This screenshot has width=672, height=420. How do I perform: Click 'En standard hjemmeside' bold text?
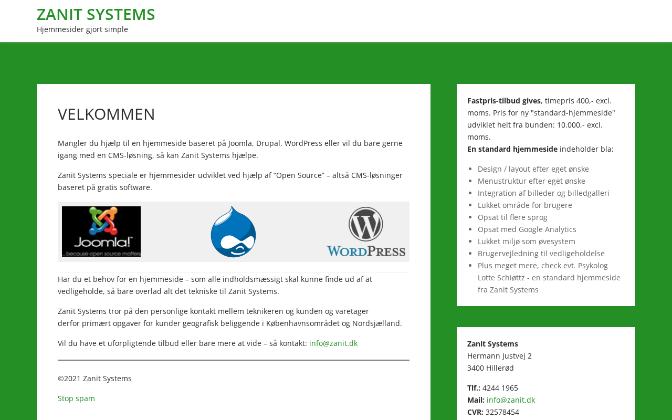pyautogui.click(x=512, y=149)
